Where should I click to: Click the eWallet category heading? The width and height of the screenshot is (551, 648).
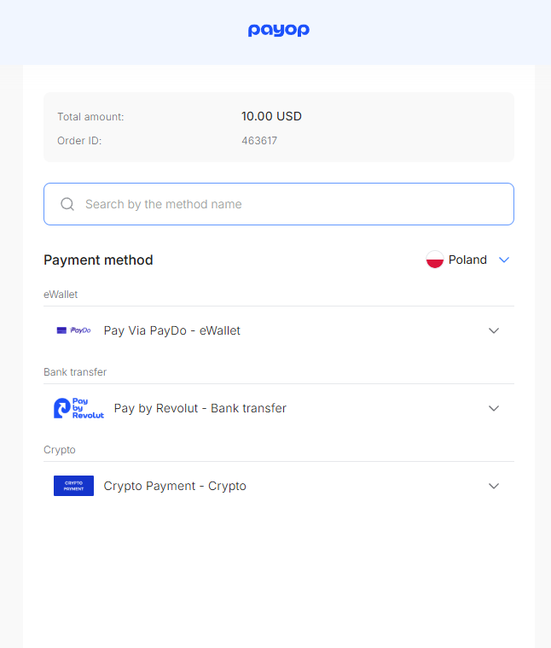tap(61, 295)
